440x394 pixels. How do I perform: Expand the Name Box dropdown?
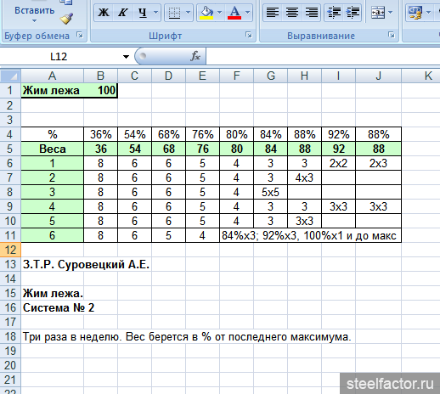click(126, 57)
